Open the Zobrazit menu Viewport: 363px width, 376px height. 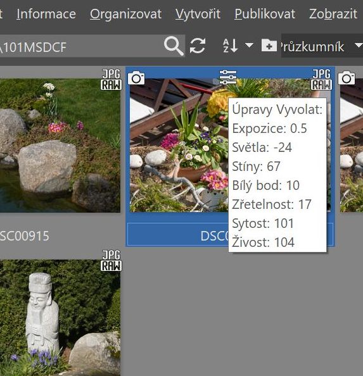pyautogui.click(x=333, y=14)
